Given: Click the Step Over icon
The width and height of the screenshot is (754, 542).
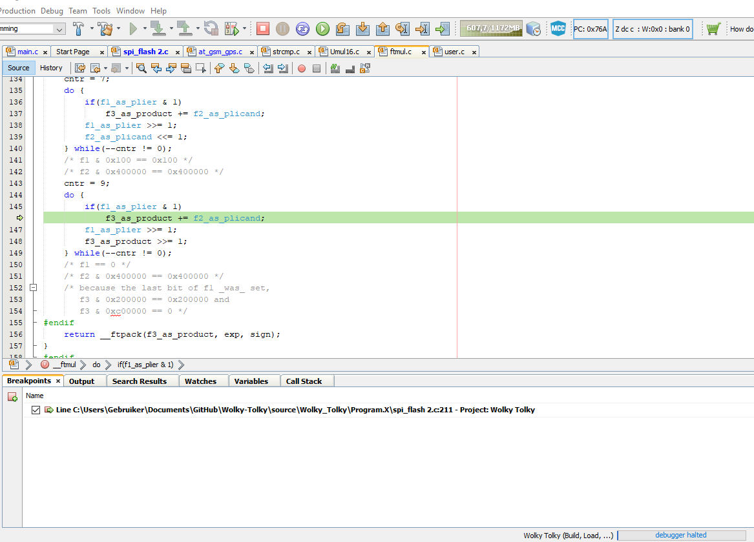Looking at the screenshot, I should [x=342, y=29].
